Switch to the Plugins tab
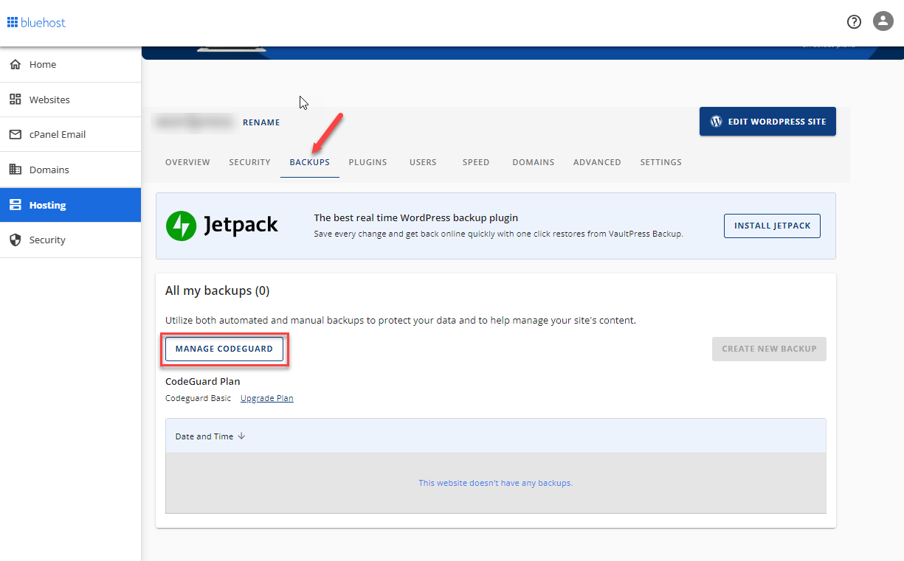 click(368, 162)
